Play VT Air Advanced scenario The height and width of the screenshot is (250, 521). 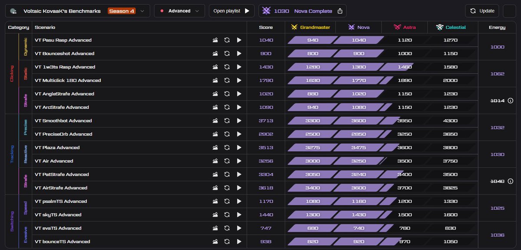239,161
